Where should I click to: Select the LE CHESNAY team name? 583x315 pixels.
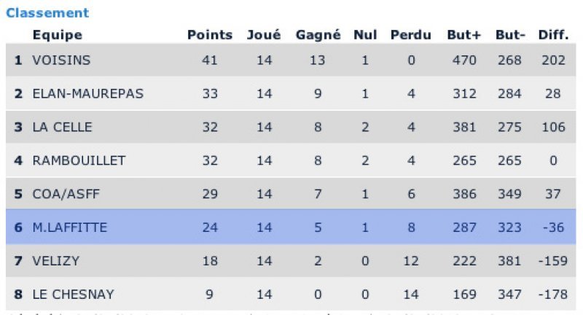point(73,295)
